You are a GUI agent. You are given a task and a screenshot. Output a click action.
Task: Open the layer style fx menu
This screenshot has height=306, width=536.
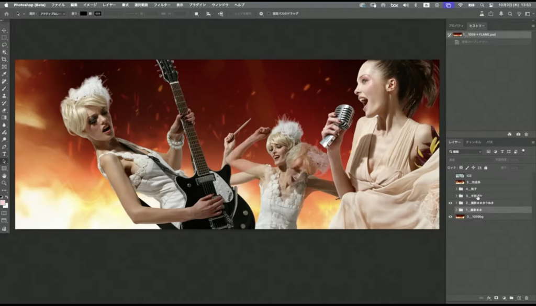tap(489, 298)
